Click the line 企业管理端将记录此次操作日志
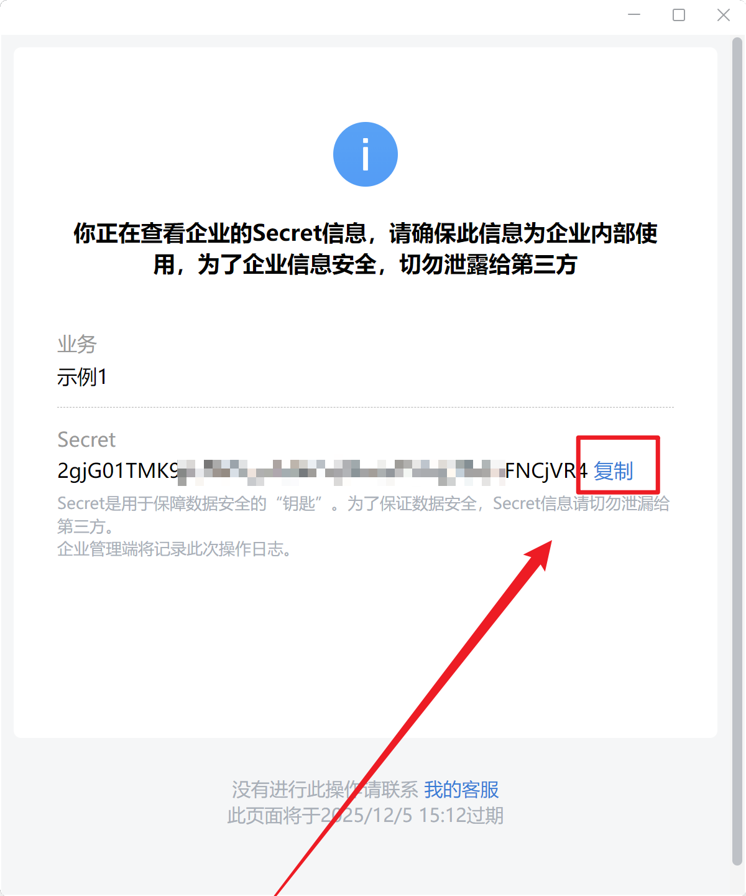Viewport: 746px width, 896px height. coord(175,549)
